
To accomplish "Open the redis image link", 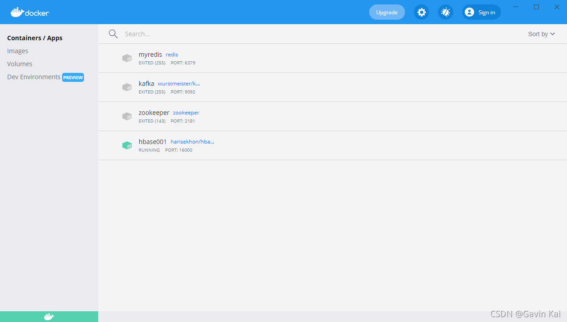I will [x=171, y=54].
